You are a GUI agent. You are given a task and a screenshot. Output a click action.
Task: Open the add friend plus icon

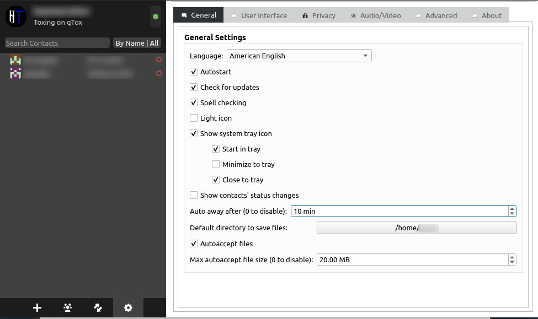(37, 307)
